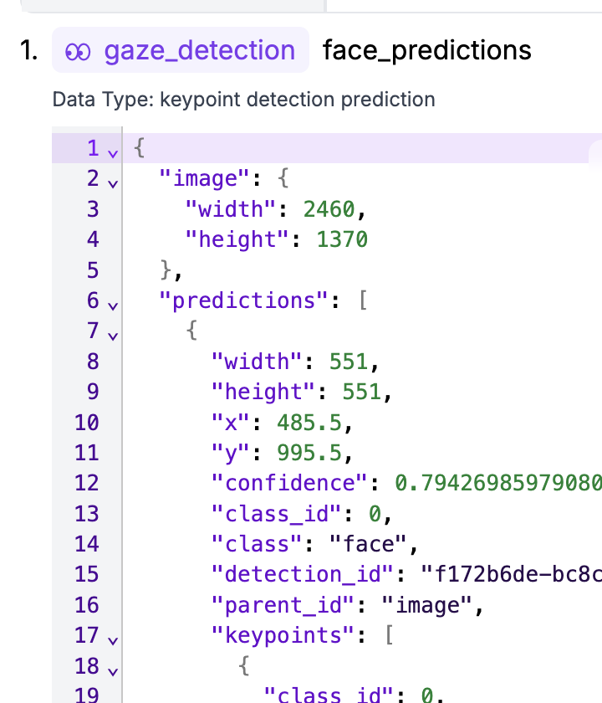Click line number 5 in the gutter

tap(93, 269)
